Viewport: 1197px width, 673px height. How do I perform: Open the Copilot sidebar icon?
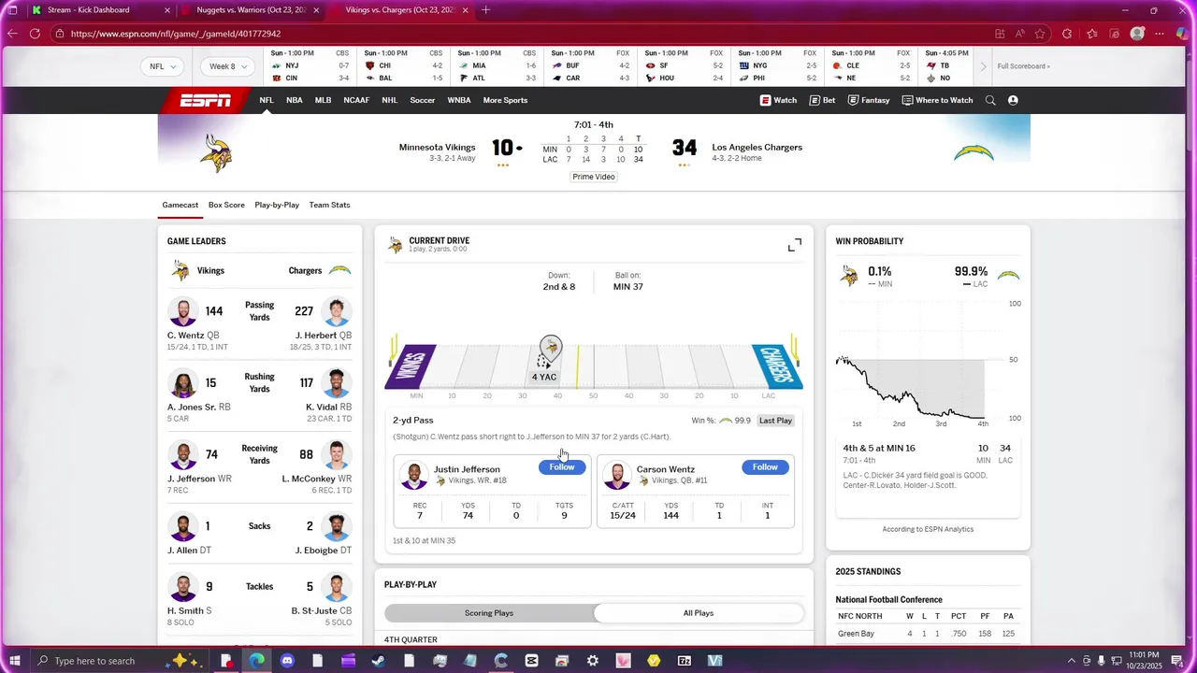coord(1182,34)
